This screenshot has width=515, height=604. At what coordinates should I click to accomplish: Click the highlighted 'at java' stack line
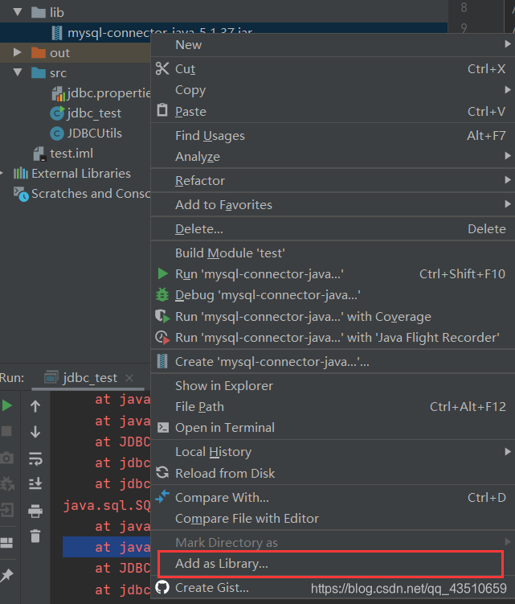pos(107,547)
